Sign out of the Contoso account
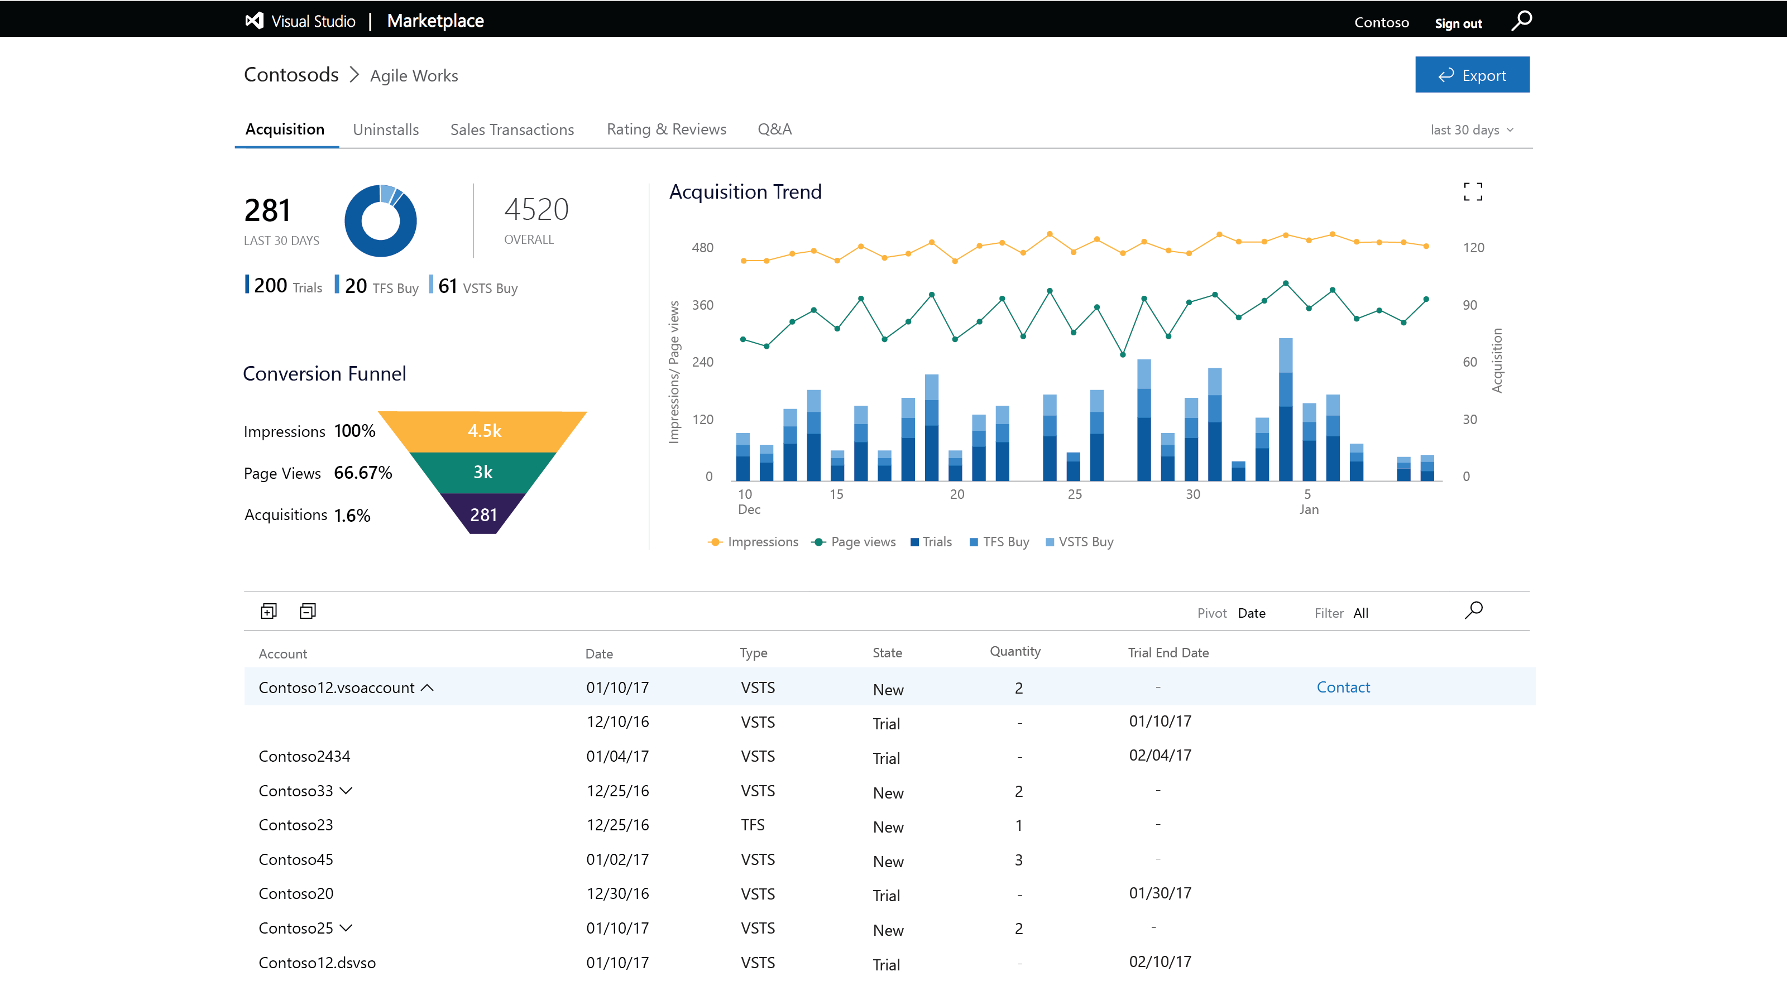Screen dimensions: 1787x1005 1458,23
